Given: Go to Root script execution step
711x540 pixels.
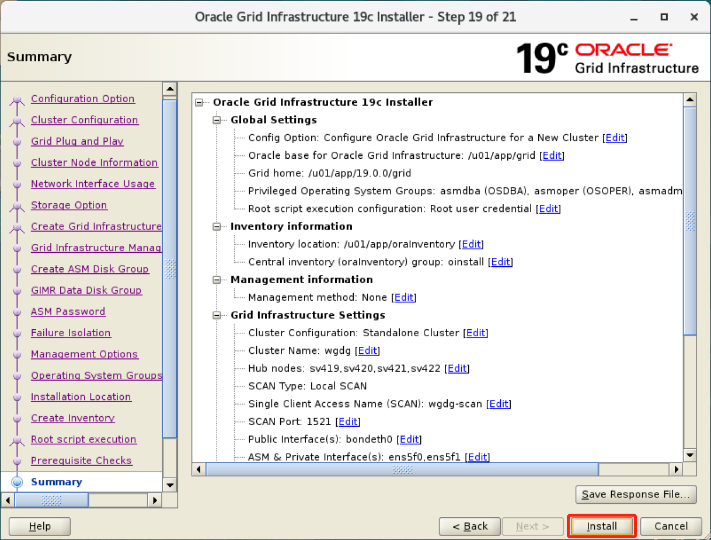Looking at the screenshot, I should coord(83,440).
